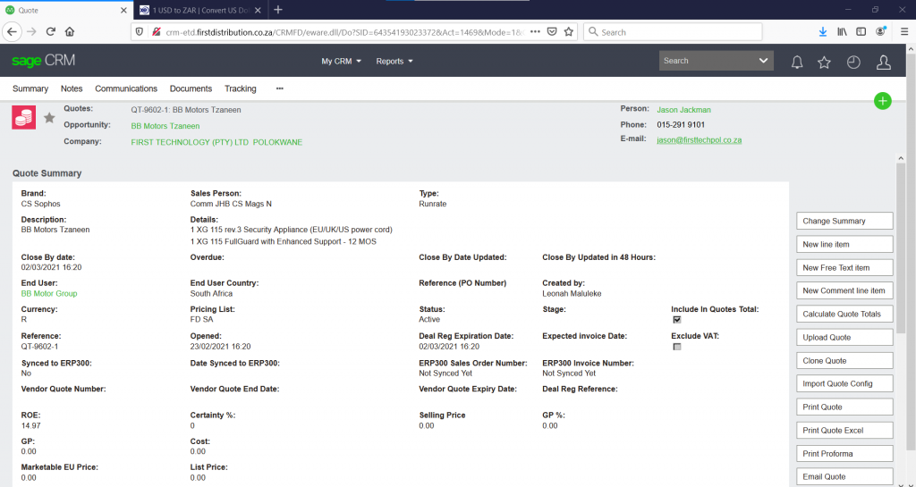Click the green plus new-item icon

pos(882,101)
